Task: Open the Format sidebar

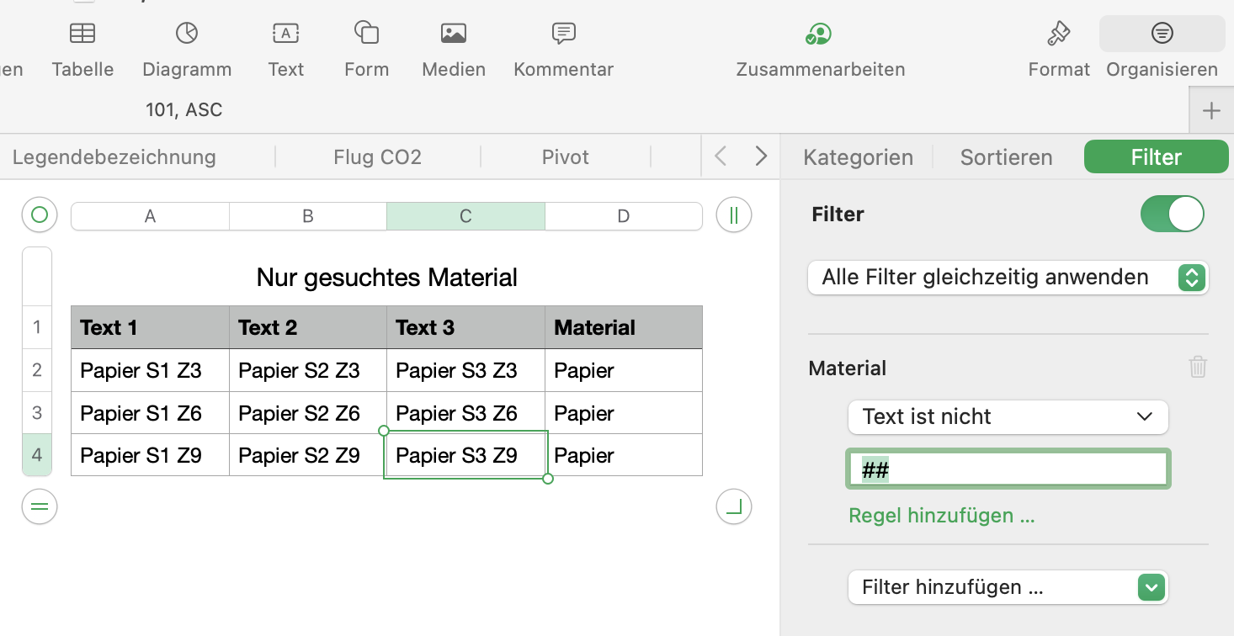Action: [1058, 34]
